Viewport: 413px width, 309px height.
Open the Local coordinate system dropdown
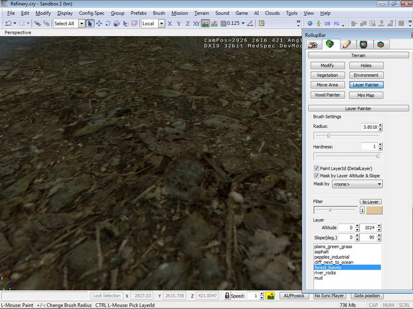pyautogui.click(x=161, y=23)
